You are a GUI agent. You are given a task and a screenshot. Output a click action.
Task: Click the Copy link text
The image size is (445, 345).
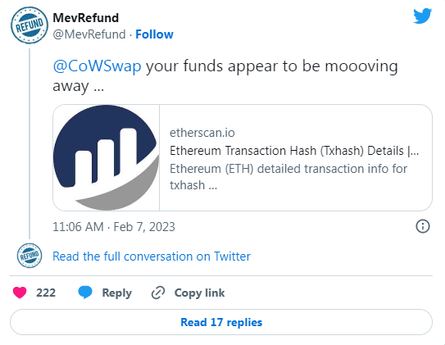(x=199, y=293)
